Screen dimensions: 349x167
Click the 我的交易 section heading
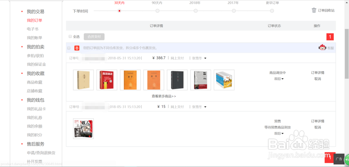click(35, 11)
